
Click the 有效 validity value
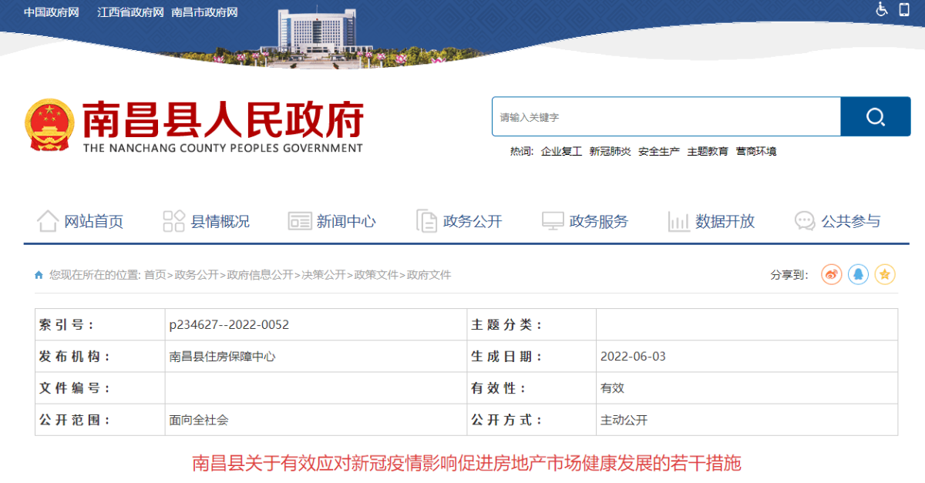click(x=612, y=388)
